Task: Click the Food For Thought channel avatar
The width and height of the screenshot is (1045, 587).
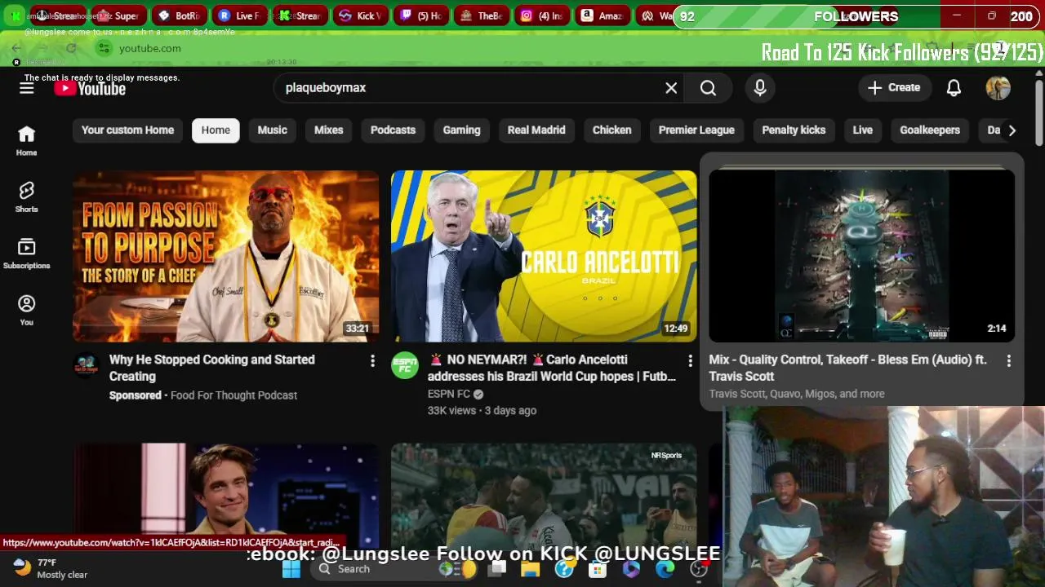Action: [x=87, y=366]
